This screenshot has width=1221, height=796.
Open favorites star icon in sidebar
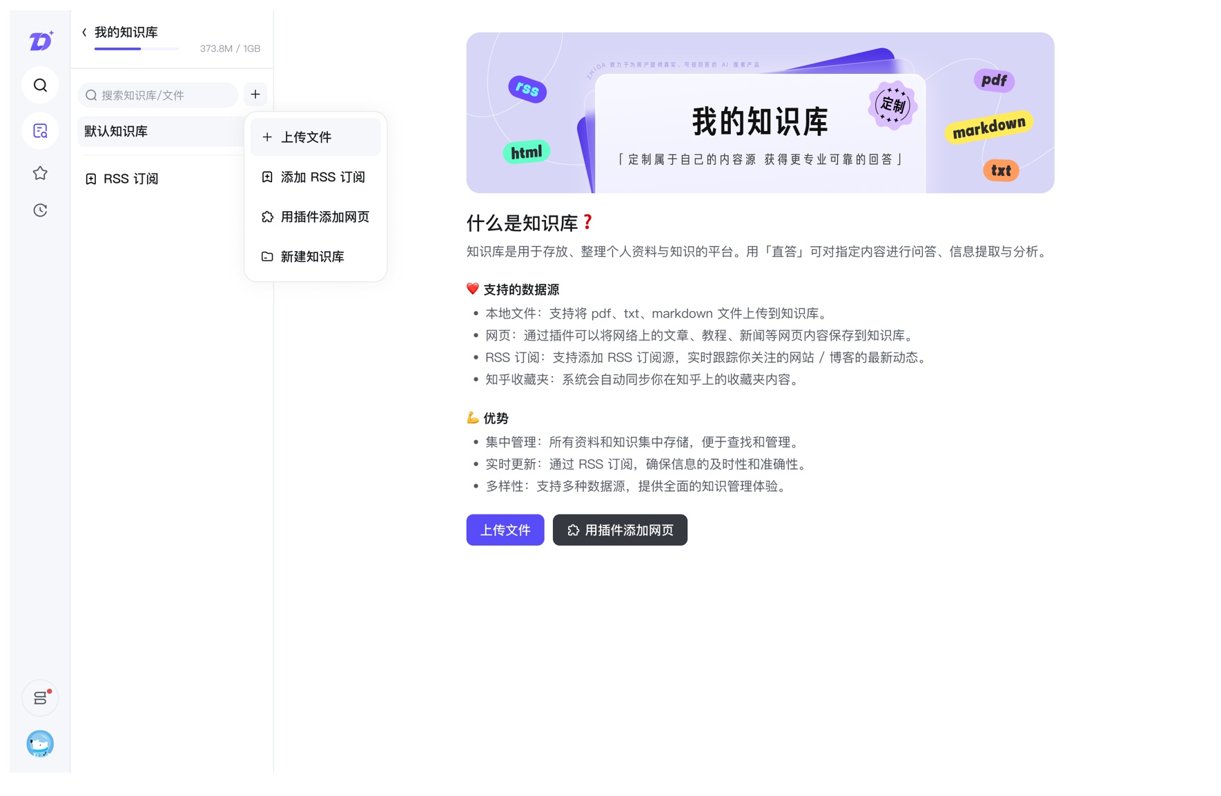pos(40,173)
